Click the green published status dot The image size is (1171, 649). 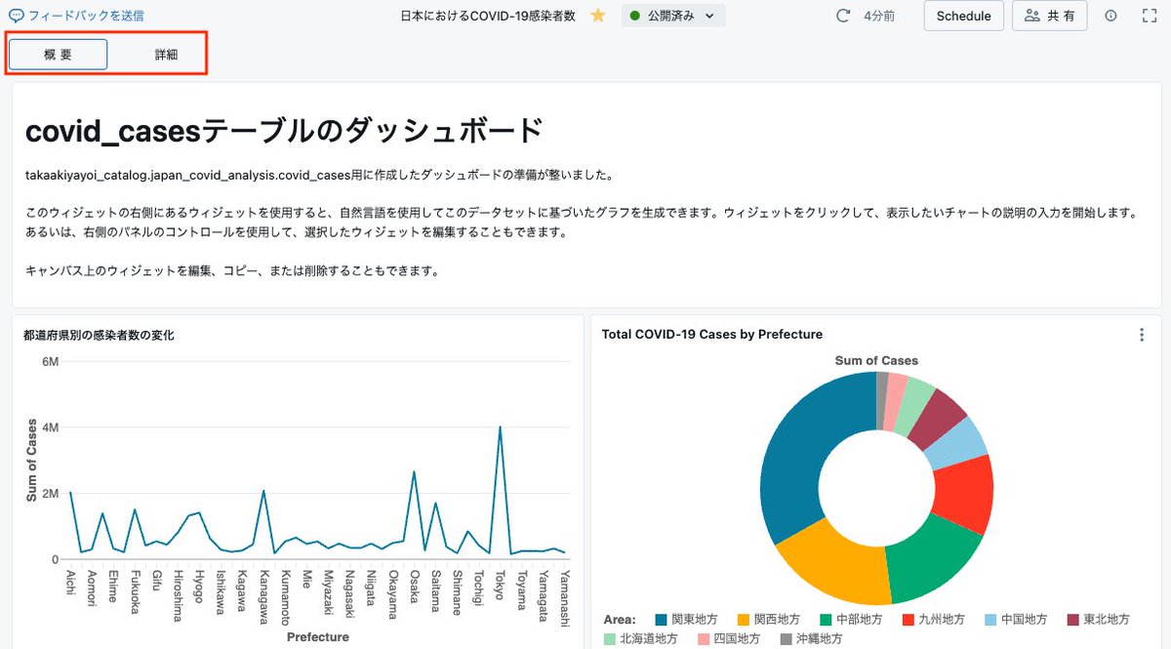click(634, 16)
